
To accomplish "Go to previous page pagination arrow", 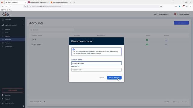I will click(x=178, y=102).
